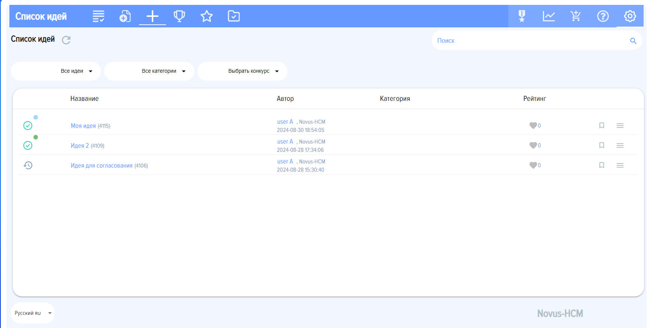This screenshot has width=650, height=328.
Task: Open the row menu for 'Моя идея'
Action: coord(620,126)
